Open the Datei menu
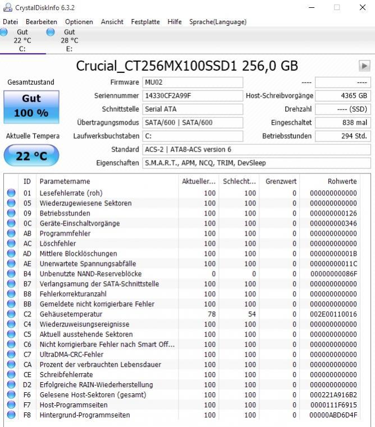Image resolution: width=375 pixels, height=427 pixels. pyautogui.click(x=10, y=22)
